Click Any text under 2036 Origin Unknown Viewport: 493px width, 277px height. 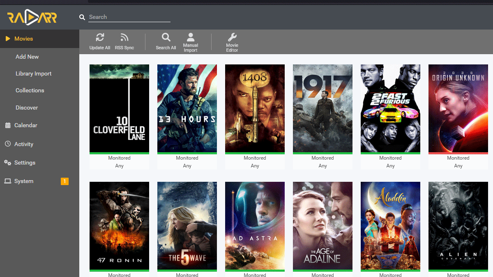pyautogui.click(x=458, y=166)
